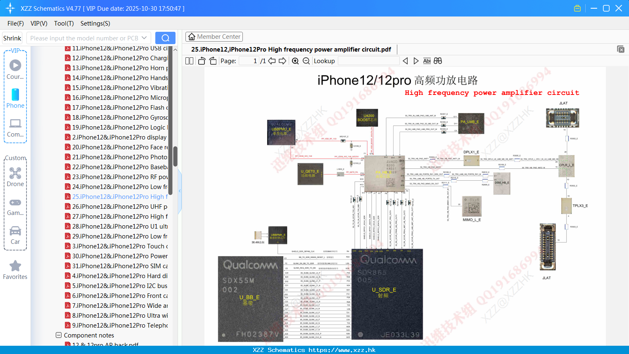Screen dimensions: 629x354
Task: Jump to previous lookup result triangle
Action: (405, 61)
